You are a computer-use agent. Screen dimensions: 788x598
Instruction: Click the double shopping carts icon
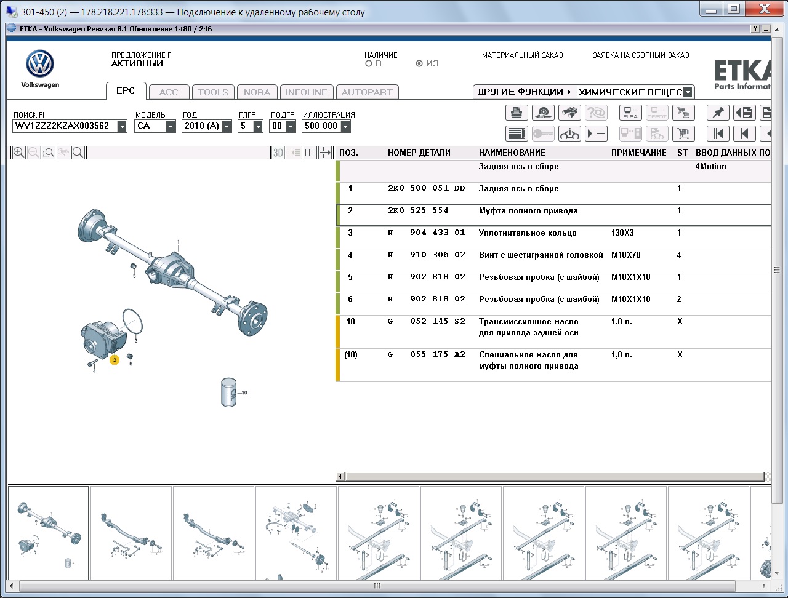(x=683, y=113)
